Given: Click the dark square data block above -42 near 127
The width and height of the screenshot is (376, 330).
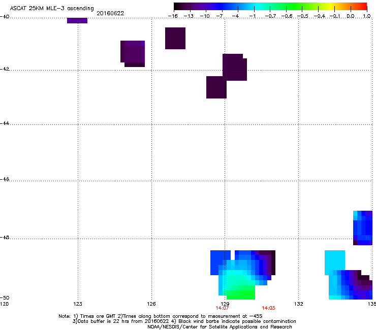Looking at the screenshot, I should (175, 39).
